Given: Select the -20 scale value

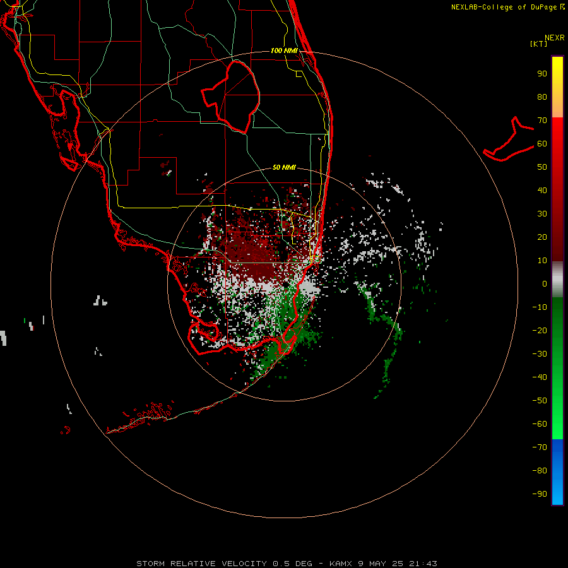Looking at the screenshot, I should pos(540,331).
